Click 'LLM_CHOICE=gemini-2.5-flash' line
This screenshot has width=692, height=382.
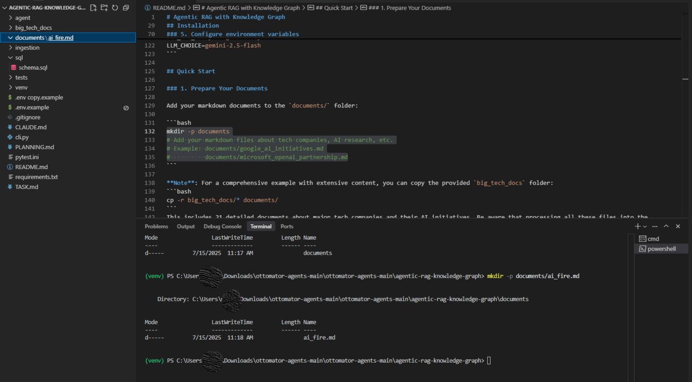(x=214, y=45)
